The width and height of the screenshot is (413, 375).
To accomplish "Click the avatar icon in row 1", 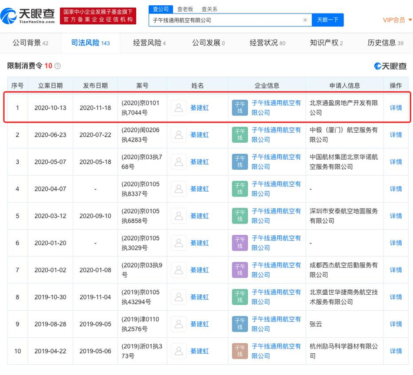I will [178, 108].
